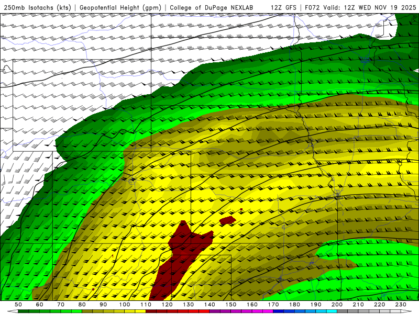419x314 pixels.
Task: Click the '170' scale value
Action: coord(273,305)
